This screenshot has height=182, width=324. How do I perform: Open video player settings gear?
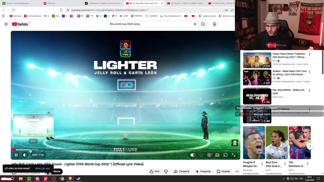(x=209, y=155)
